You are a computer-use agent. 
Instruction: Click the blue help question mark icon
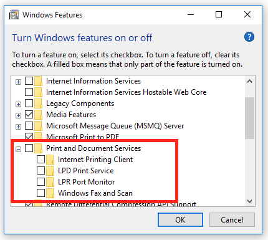tap(249, 37)
